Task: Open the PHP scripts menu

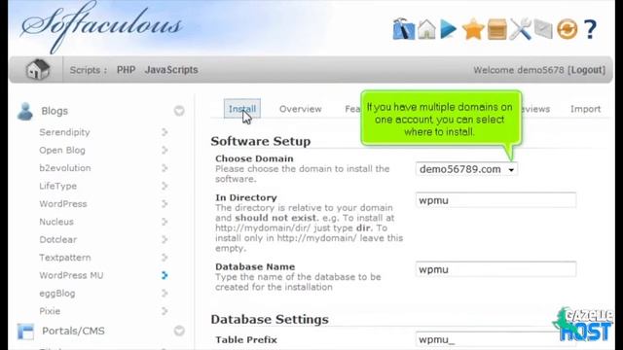Action: point(126,70)
